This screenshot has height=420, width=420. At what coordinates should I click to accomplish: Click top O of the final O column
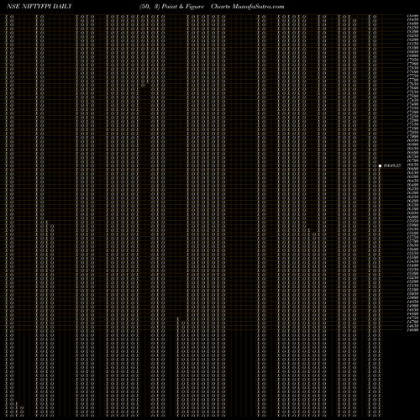(375, 17)
